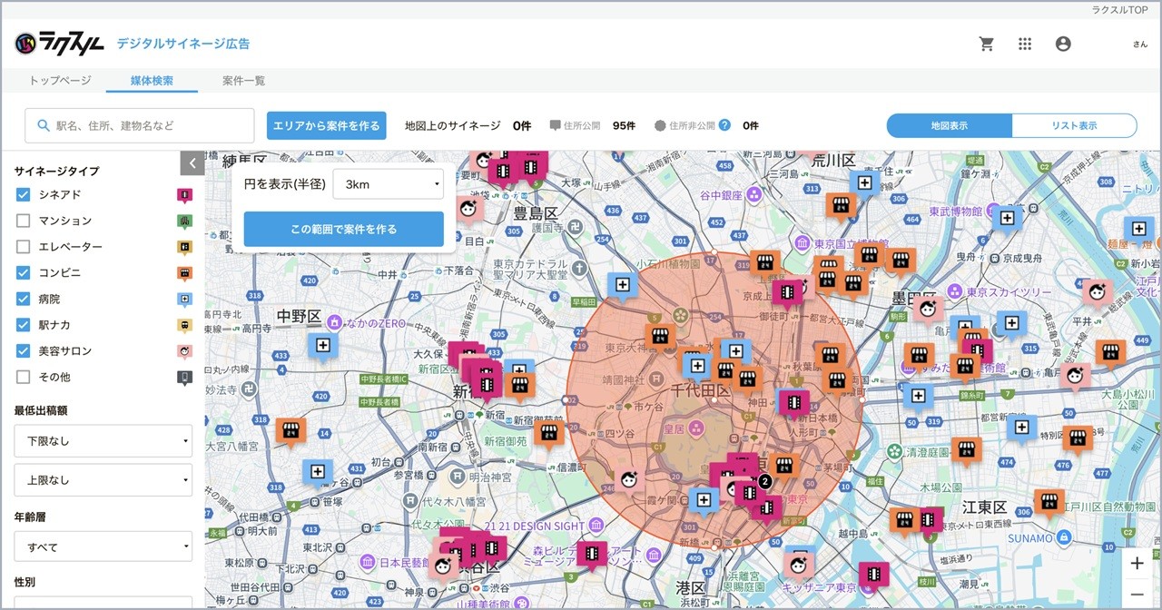Open the shopping cart icon
The width and height of the screenshot is (1162, 610).
(987, 44)
